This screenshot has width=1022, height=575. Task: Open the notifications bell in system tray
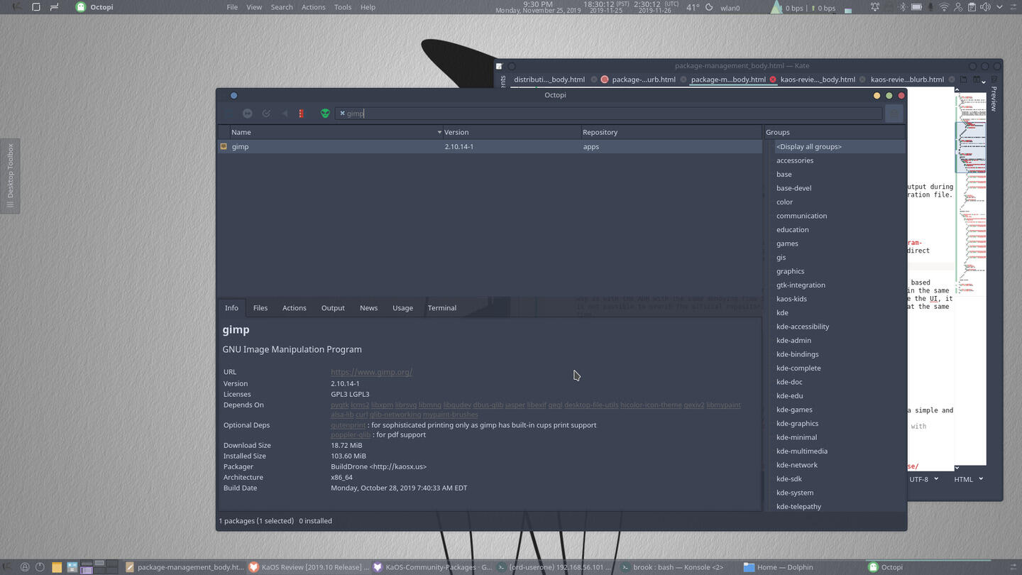875,7
